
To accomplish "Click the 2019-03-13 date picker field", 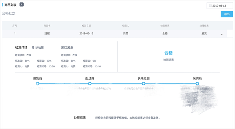I will point(220,6).
